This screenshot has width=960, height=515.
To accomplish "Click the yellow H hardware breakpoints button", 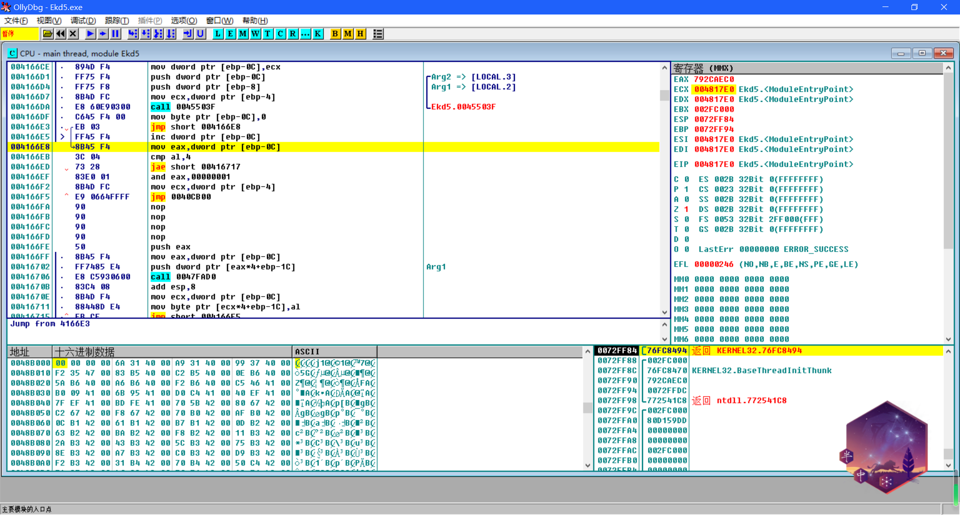I will (x=360, y=34).
